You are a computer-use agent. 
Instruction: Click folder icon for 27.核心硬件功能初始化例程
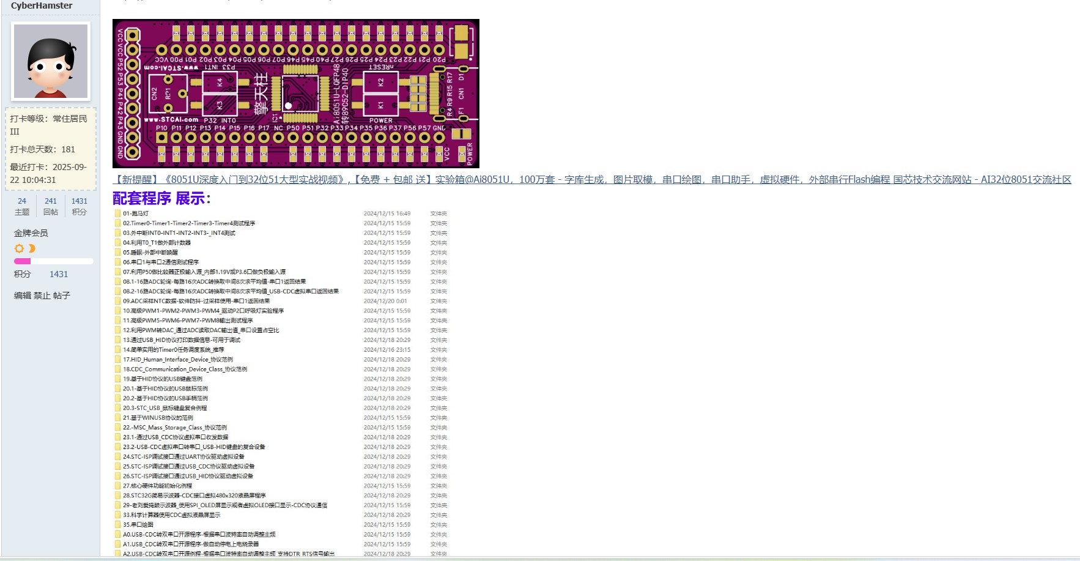tap(118, 486)
